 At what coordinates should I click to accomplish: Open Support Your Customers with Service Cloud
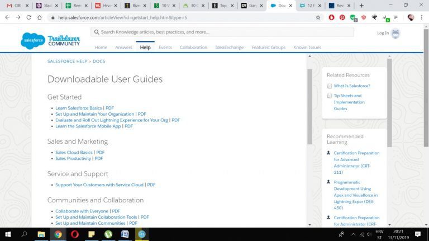(99, 185)
